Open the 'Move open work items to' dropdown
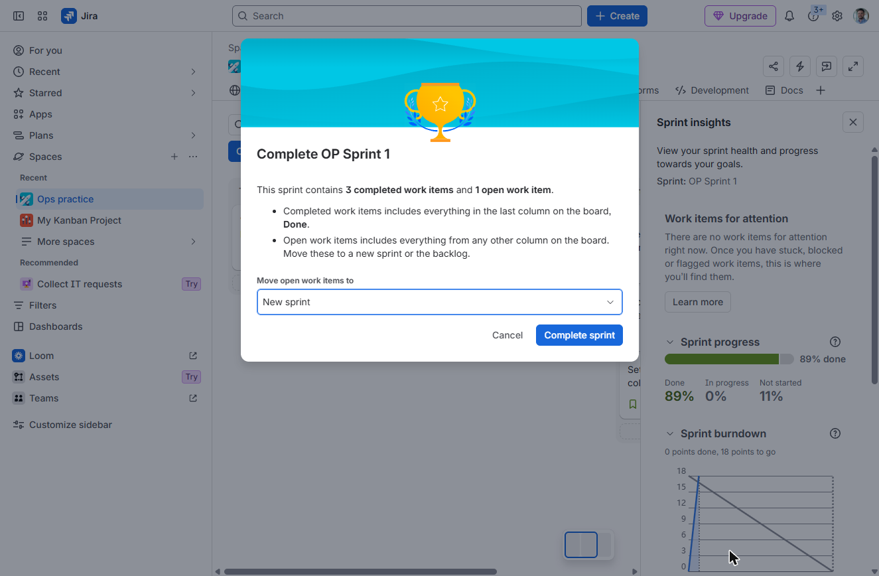This screenshot has width=879, height=576. tap(440, 302)
